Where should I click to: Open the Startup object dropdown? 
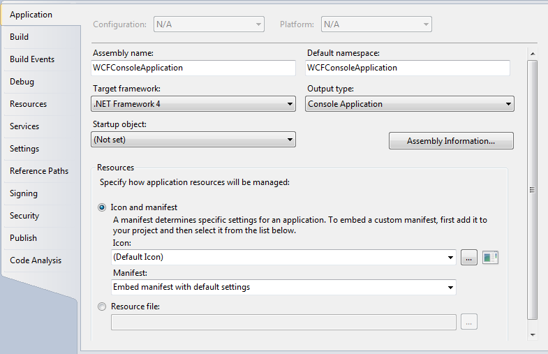click(193, 140)
